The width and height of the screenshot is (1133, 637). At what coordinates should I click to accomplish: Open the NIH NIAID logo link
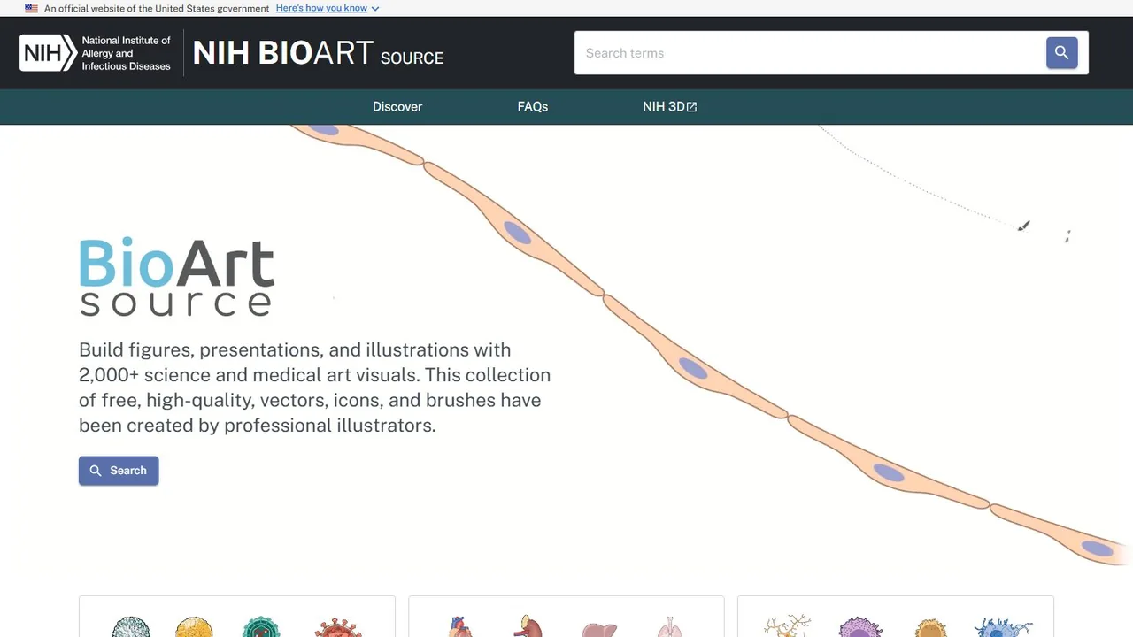coord(96,53)
